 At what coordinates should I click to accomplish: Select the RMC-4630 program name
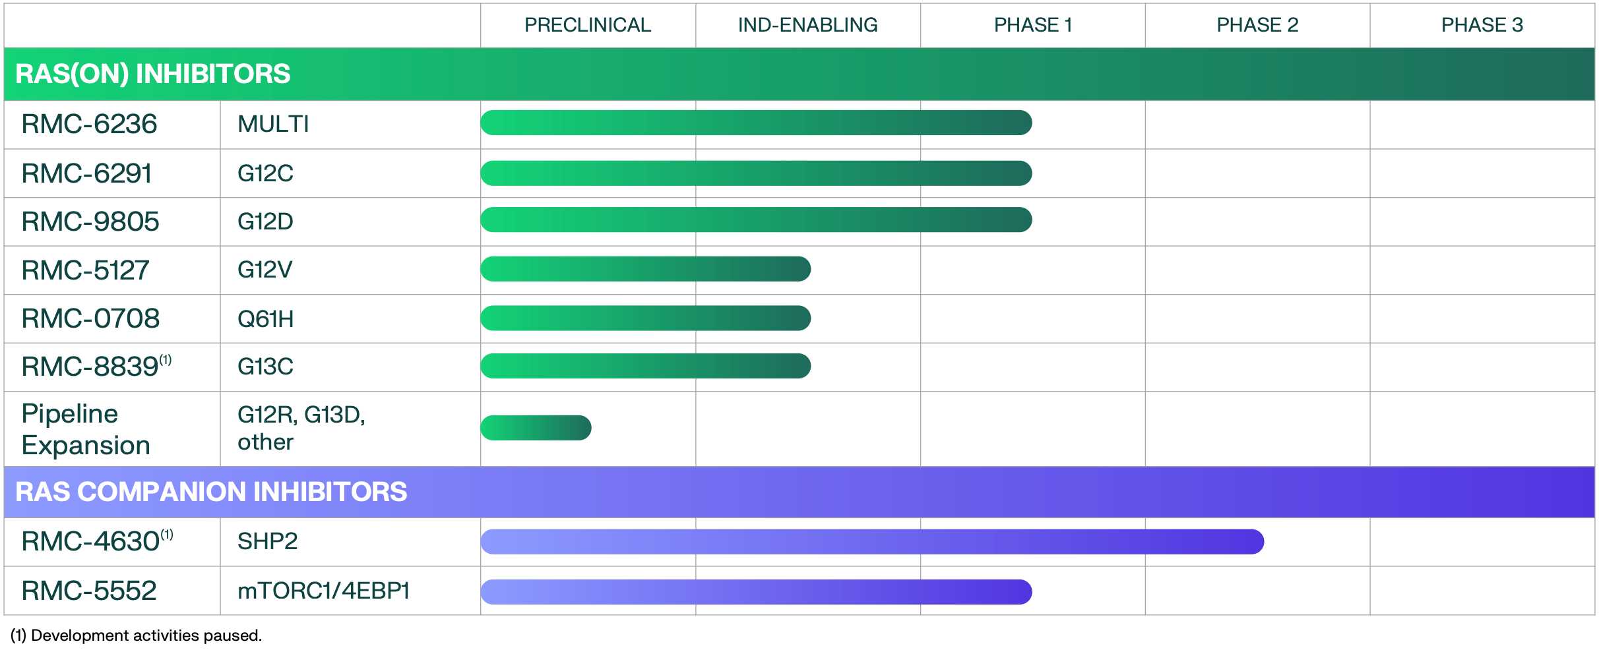pos(90,541)
